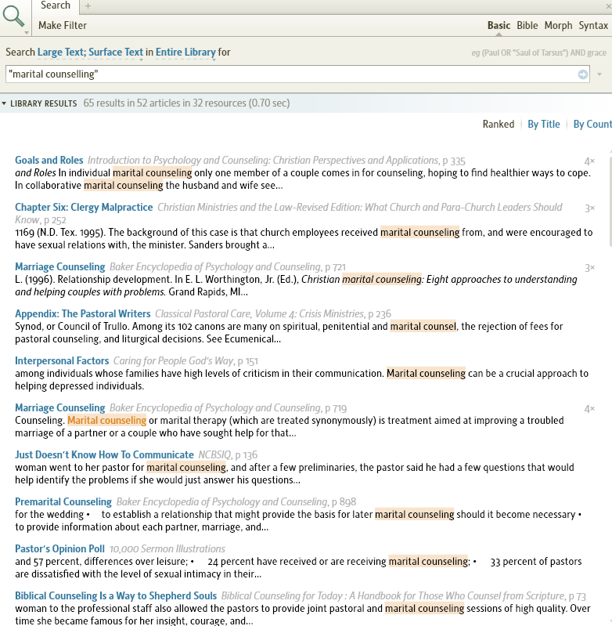This screenshot has width=612, height=626.
Task: Select the Search tab
Action: (56, 5)
